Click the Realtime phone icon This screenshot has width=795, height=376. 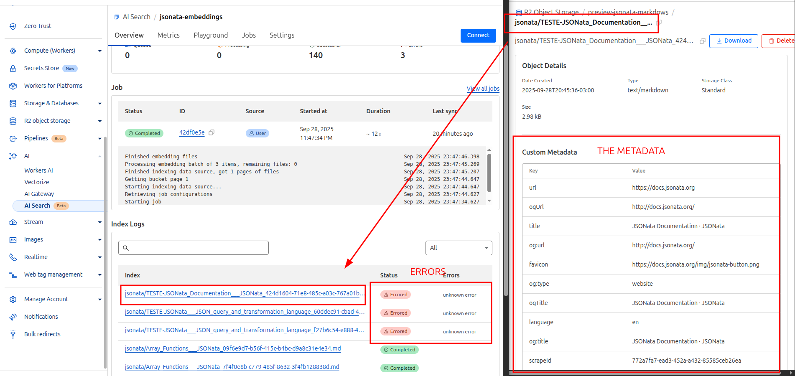(13, 257)
